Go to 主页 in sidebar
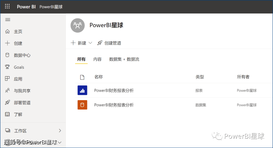The image size is (273, 148). click(x=18, y=32)
